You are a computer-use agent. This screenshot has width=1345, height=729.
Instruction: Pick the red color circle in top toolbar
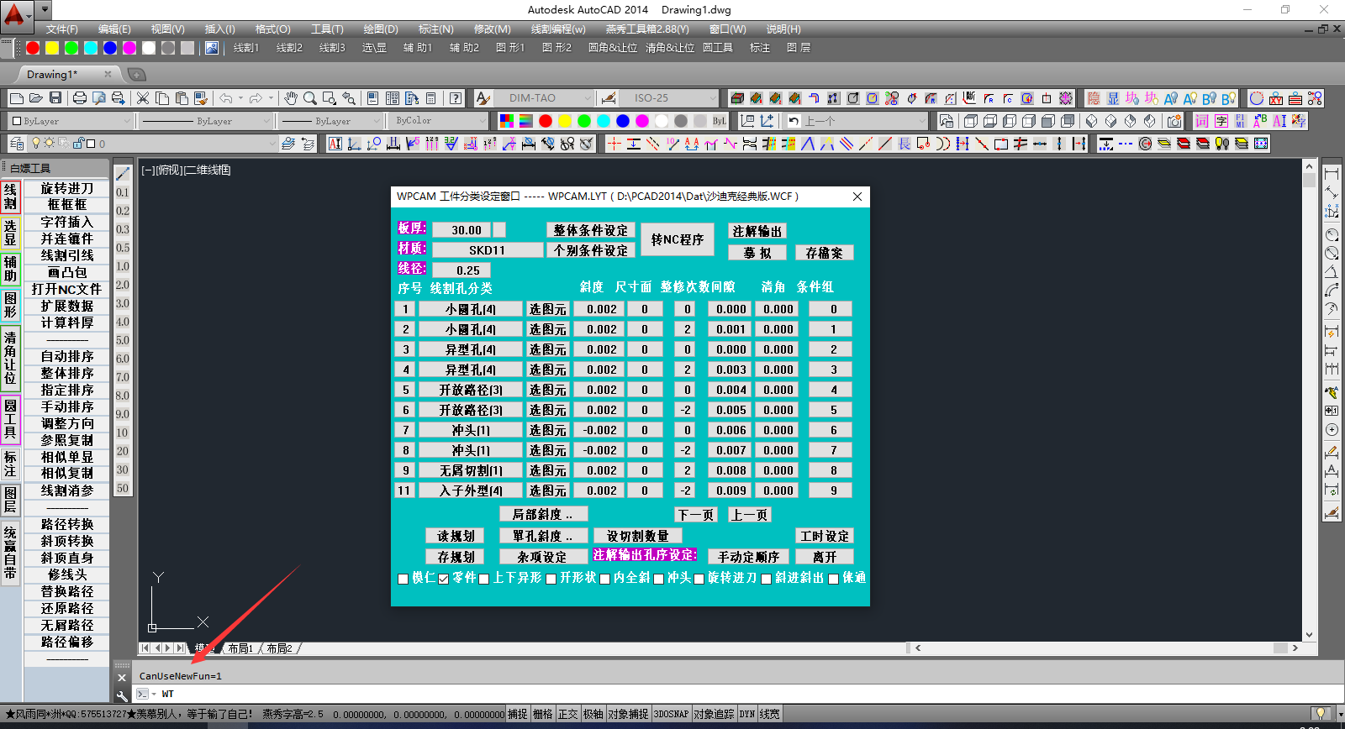[x=33, y=48]
